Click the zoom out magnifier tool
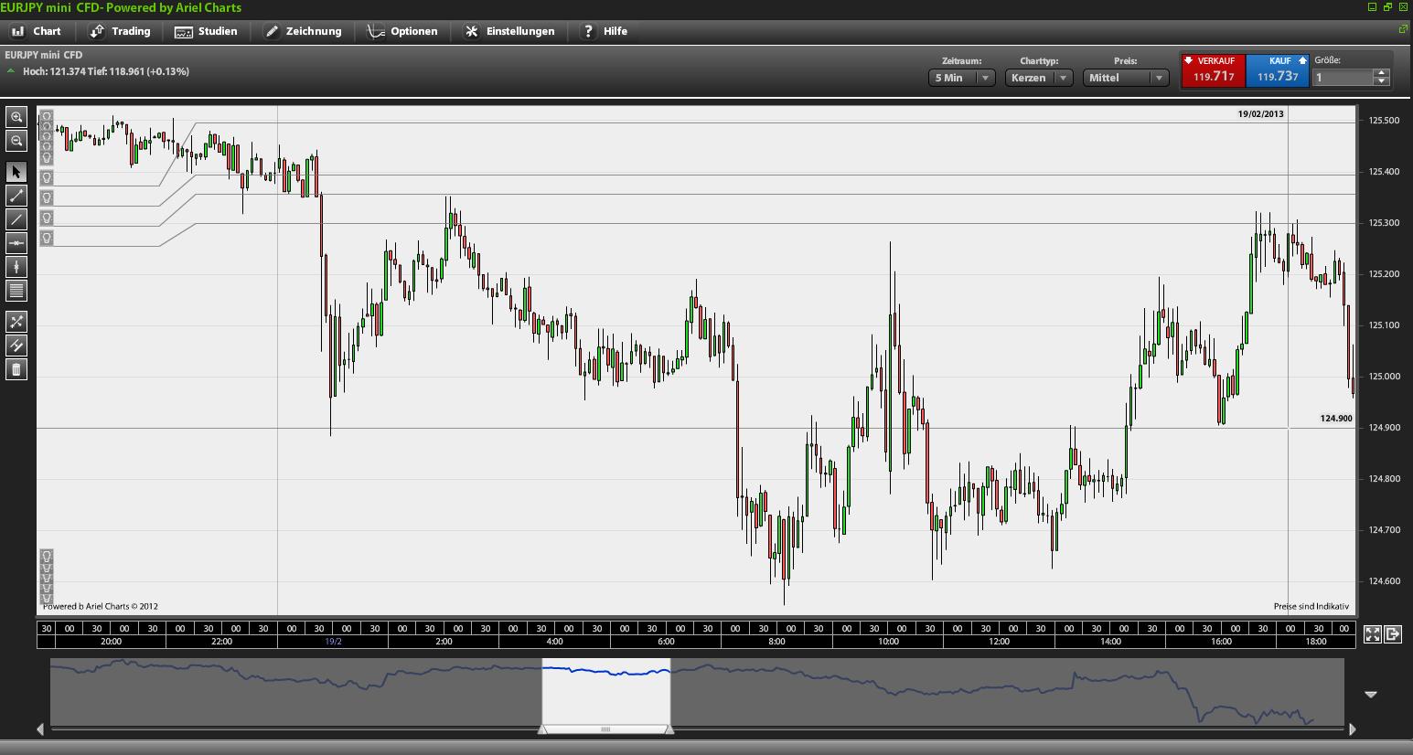 coord(16,141)
